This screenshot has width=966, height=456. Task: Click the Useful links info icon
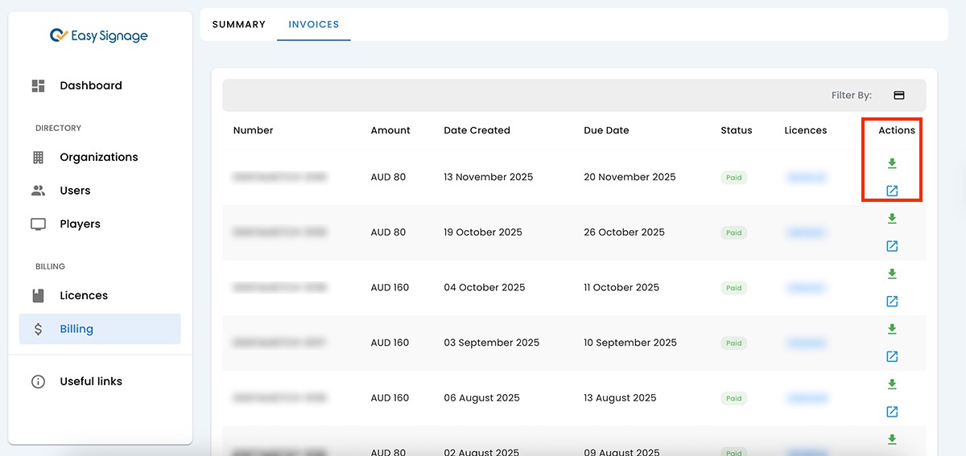pos(38,382)
